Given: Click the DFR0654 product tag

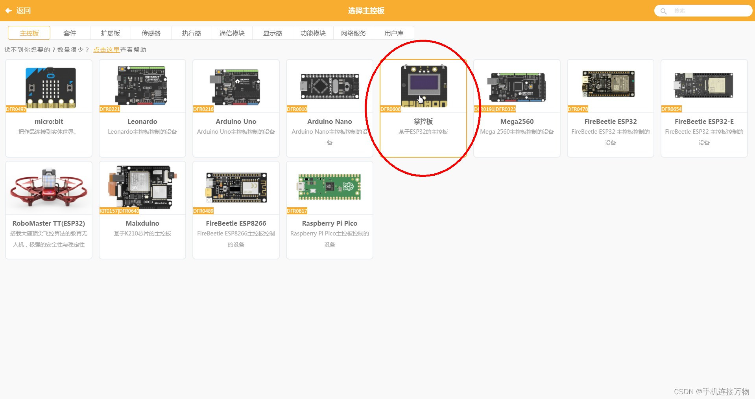Looking at the screenshot, I should click(x=672, y=109).
